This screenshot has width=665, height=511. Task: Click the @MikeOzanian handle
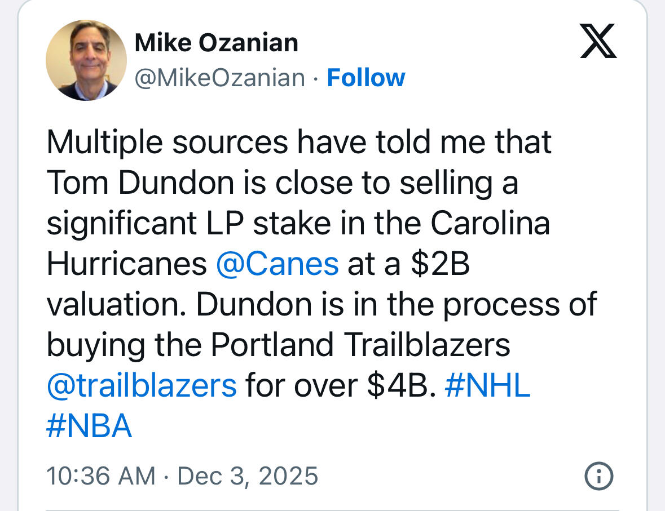click(219, 78)
